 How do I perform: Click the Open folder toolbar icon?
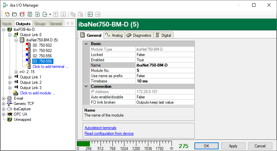14,14
